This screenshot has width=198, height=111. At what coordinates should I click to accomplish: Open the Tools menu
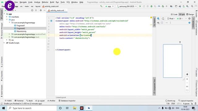[x=62, y=2]
